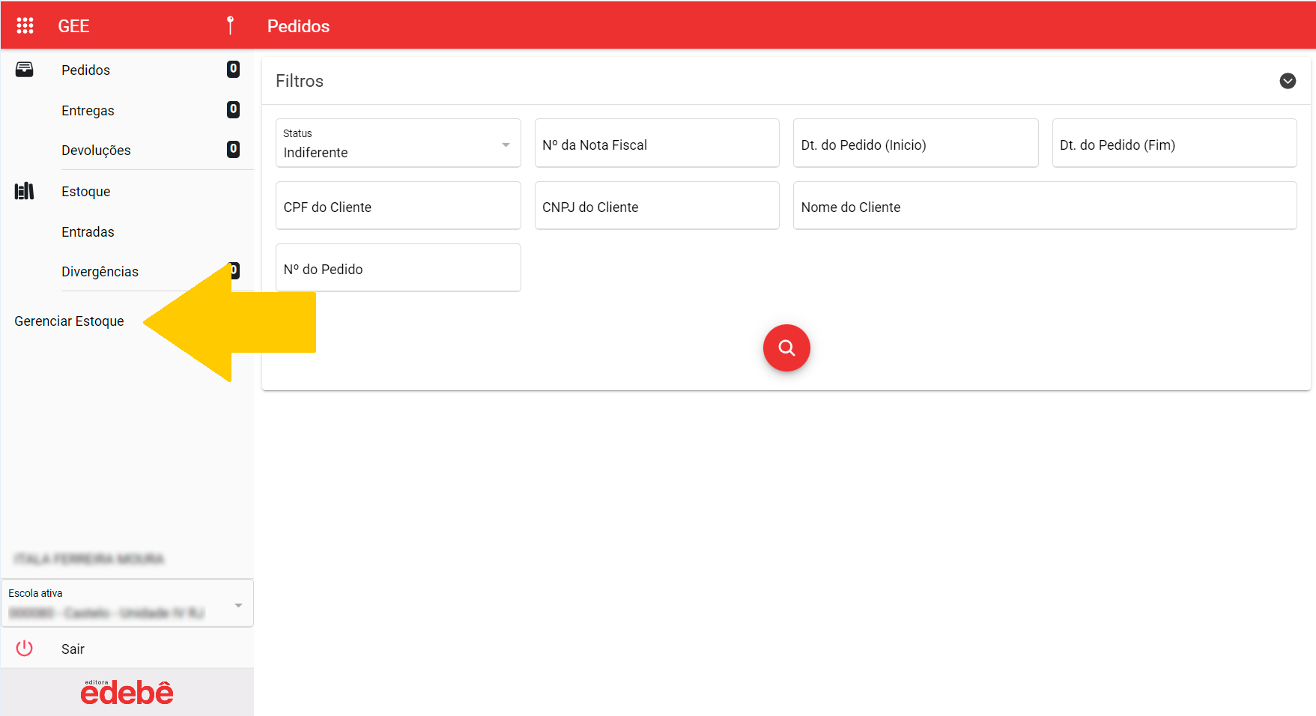Click the Pedidos inbox tray icon
This screenshot has height=716, width=1316.
(24, 70)
